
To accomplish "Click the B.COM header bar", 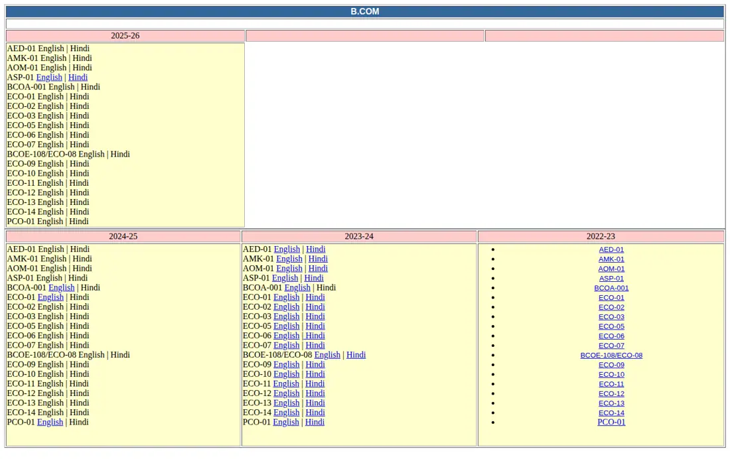I will (x=365, y=12).
